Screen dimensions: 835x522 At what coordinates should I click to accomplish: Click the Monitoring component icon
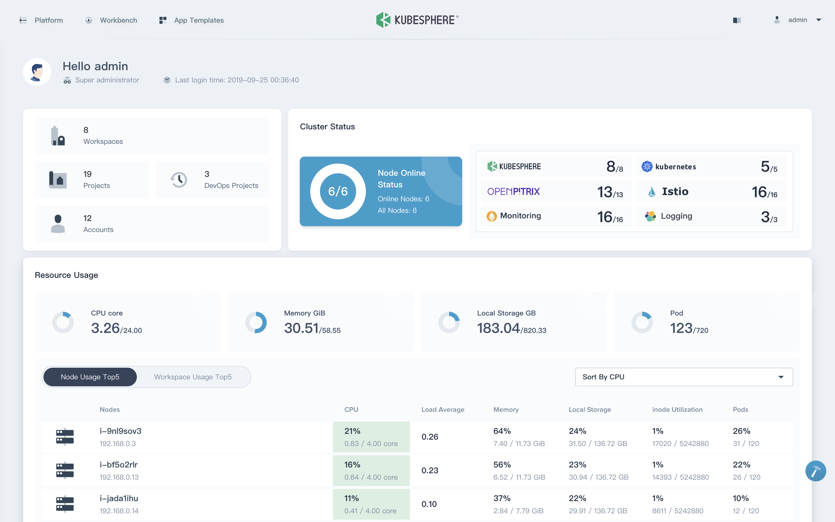492,216
